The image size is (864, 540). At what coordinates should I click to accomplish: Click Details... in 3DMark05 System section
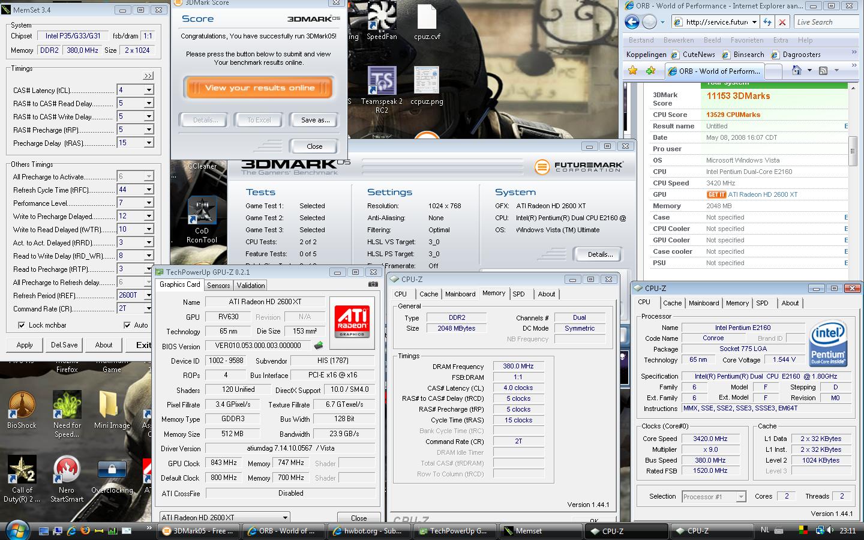pos(600,254)
